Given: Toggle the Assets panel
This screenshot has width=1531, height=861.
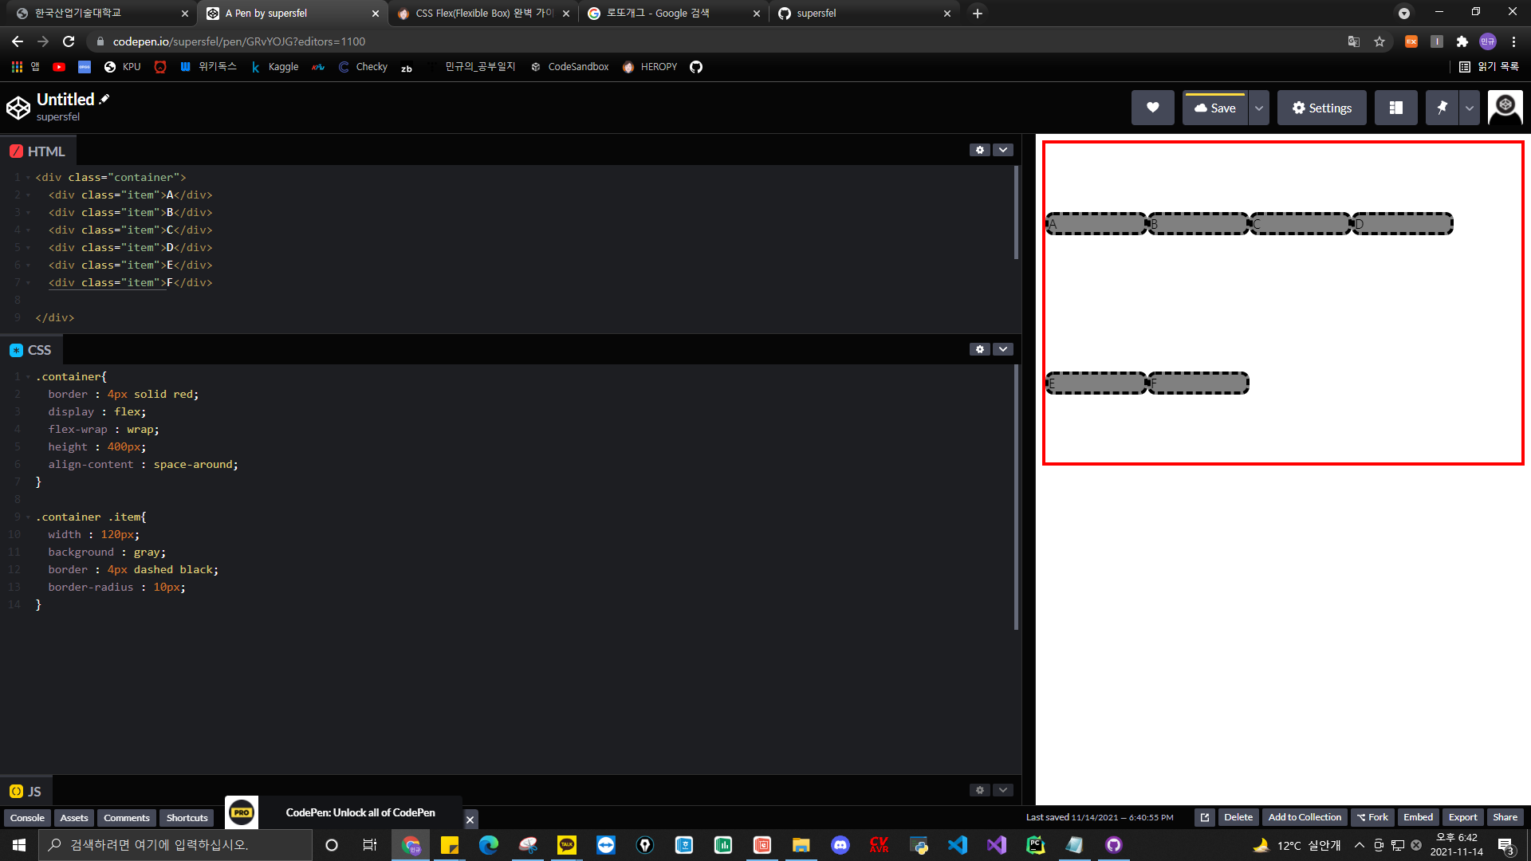Looking at the screenshot, I should [74, 818].
